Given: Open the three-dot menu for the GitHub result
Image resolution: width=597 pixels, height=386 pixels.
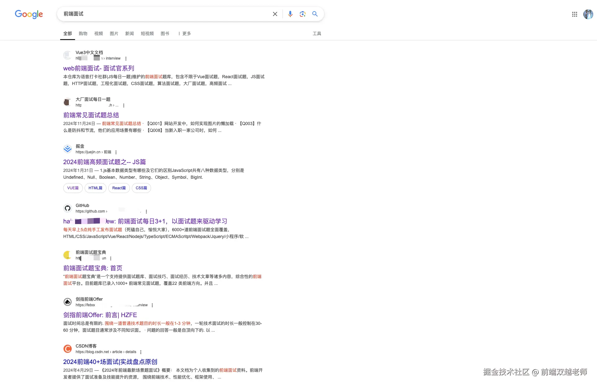Looking at the screenshot, I should 146,211.
